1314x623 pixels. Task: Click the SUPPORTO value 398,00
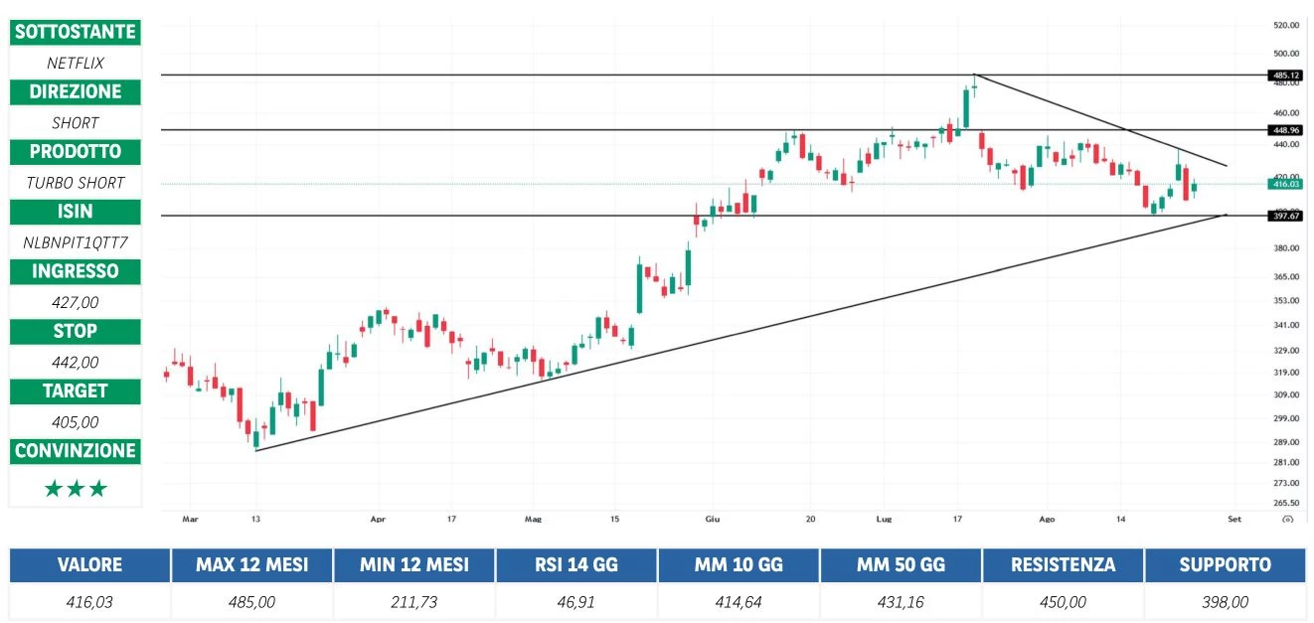point(1225,602)
